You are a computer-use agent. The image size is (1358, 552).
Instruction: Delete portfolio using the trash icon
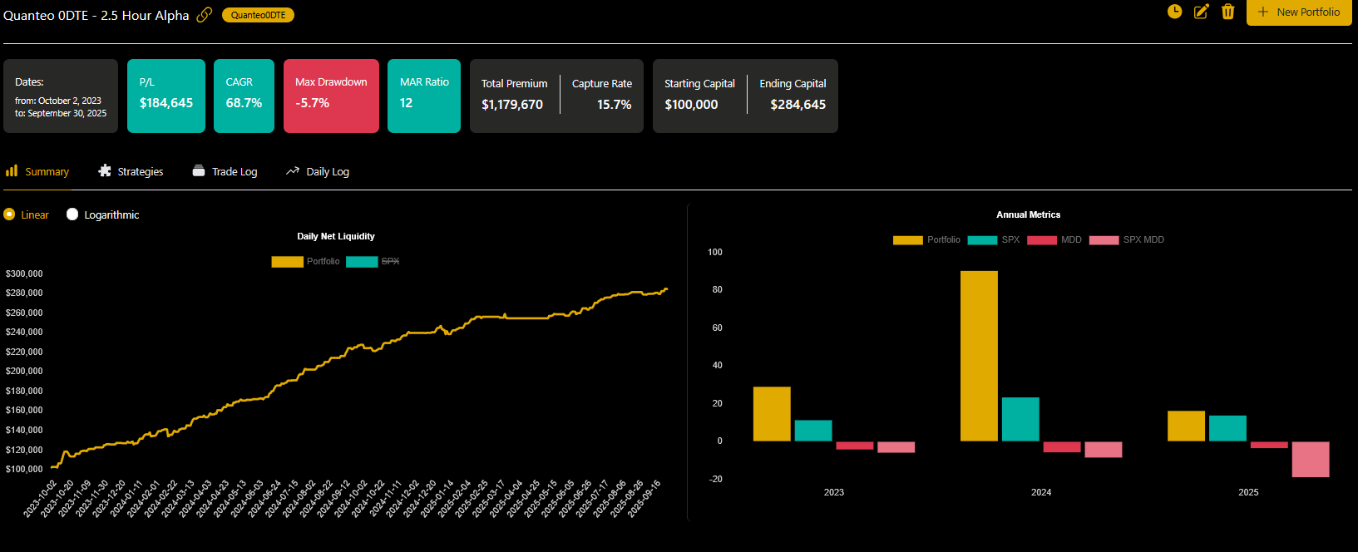click(1227, 12)
